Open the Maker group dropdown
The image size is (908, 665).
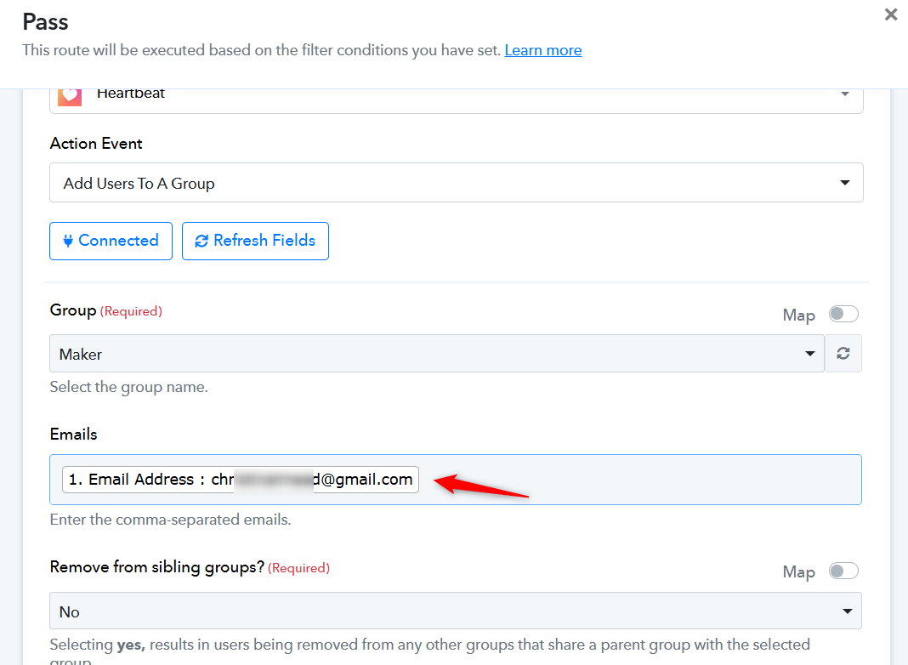(437, 354)
